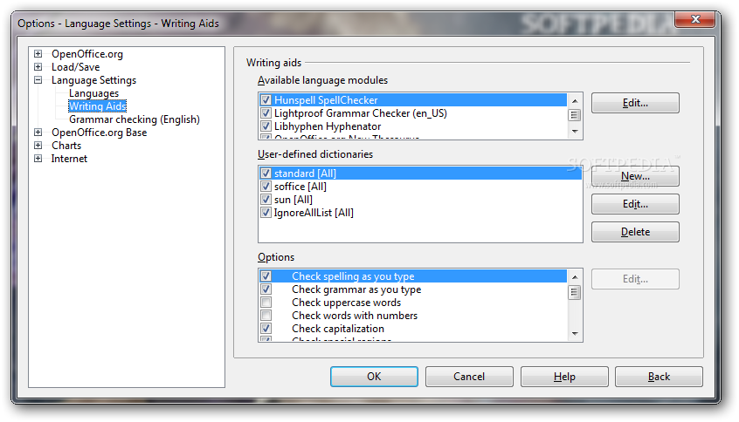Screen dimensions: 739x422
Task: Click the Cancel button
Action: pyautogui.click(x=469, y=377)
